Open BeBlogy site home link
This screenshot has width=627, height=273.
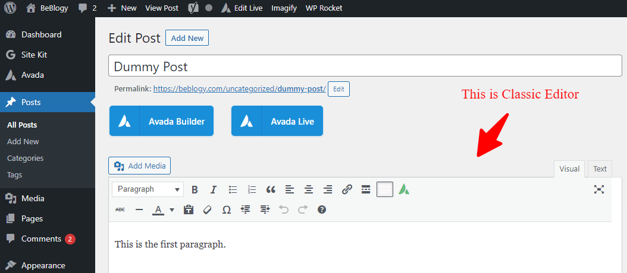(47, 8)
